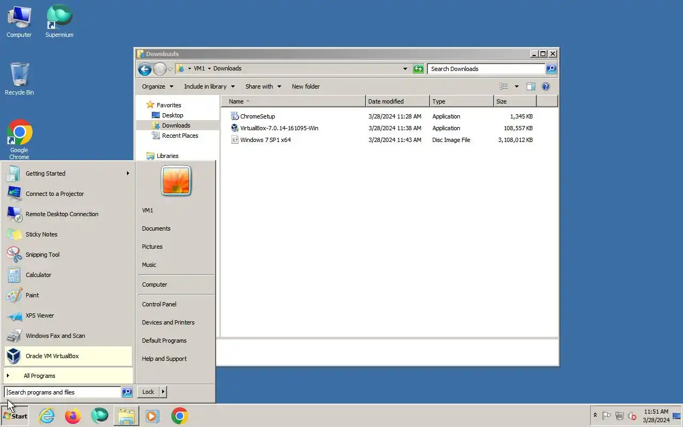This screenshot has height=427, width=683.
Task: Click the search magnifier in Downloads window
Action: (551, 69)
